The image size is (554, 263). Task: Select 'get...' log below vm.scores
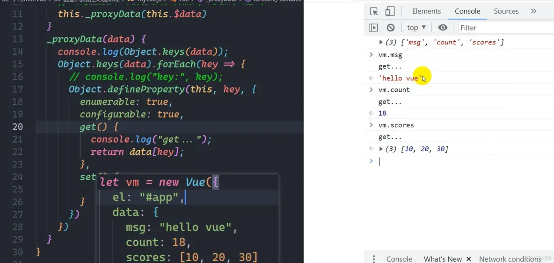pos(390,137)
